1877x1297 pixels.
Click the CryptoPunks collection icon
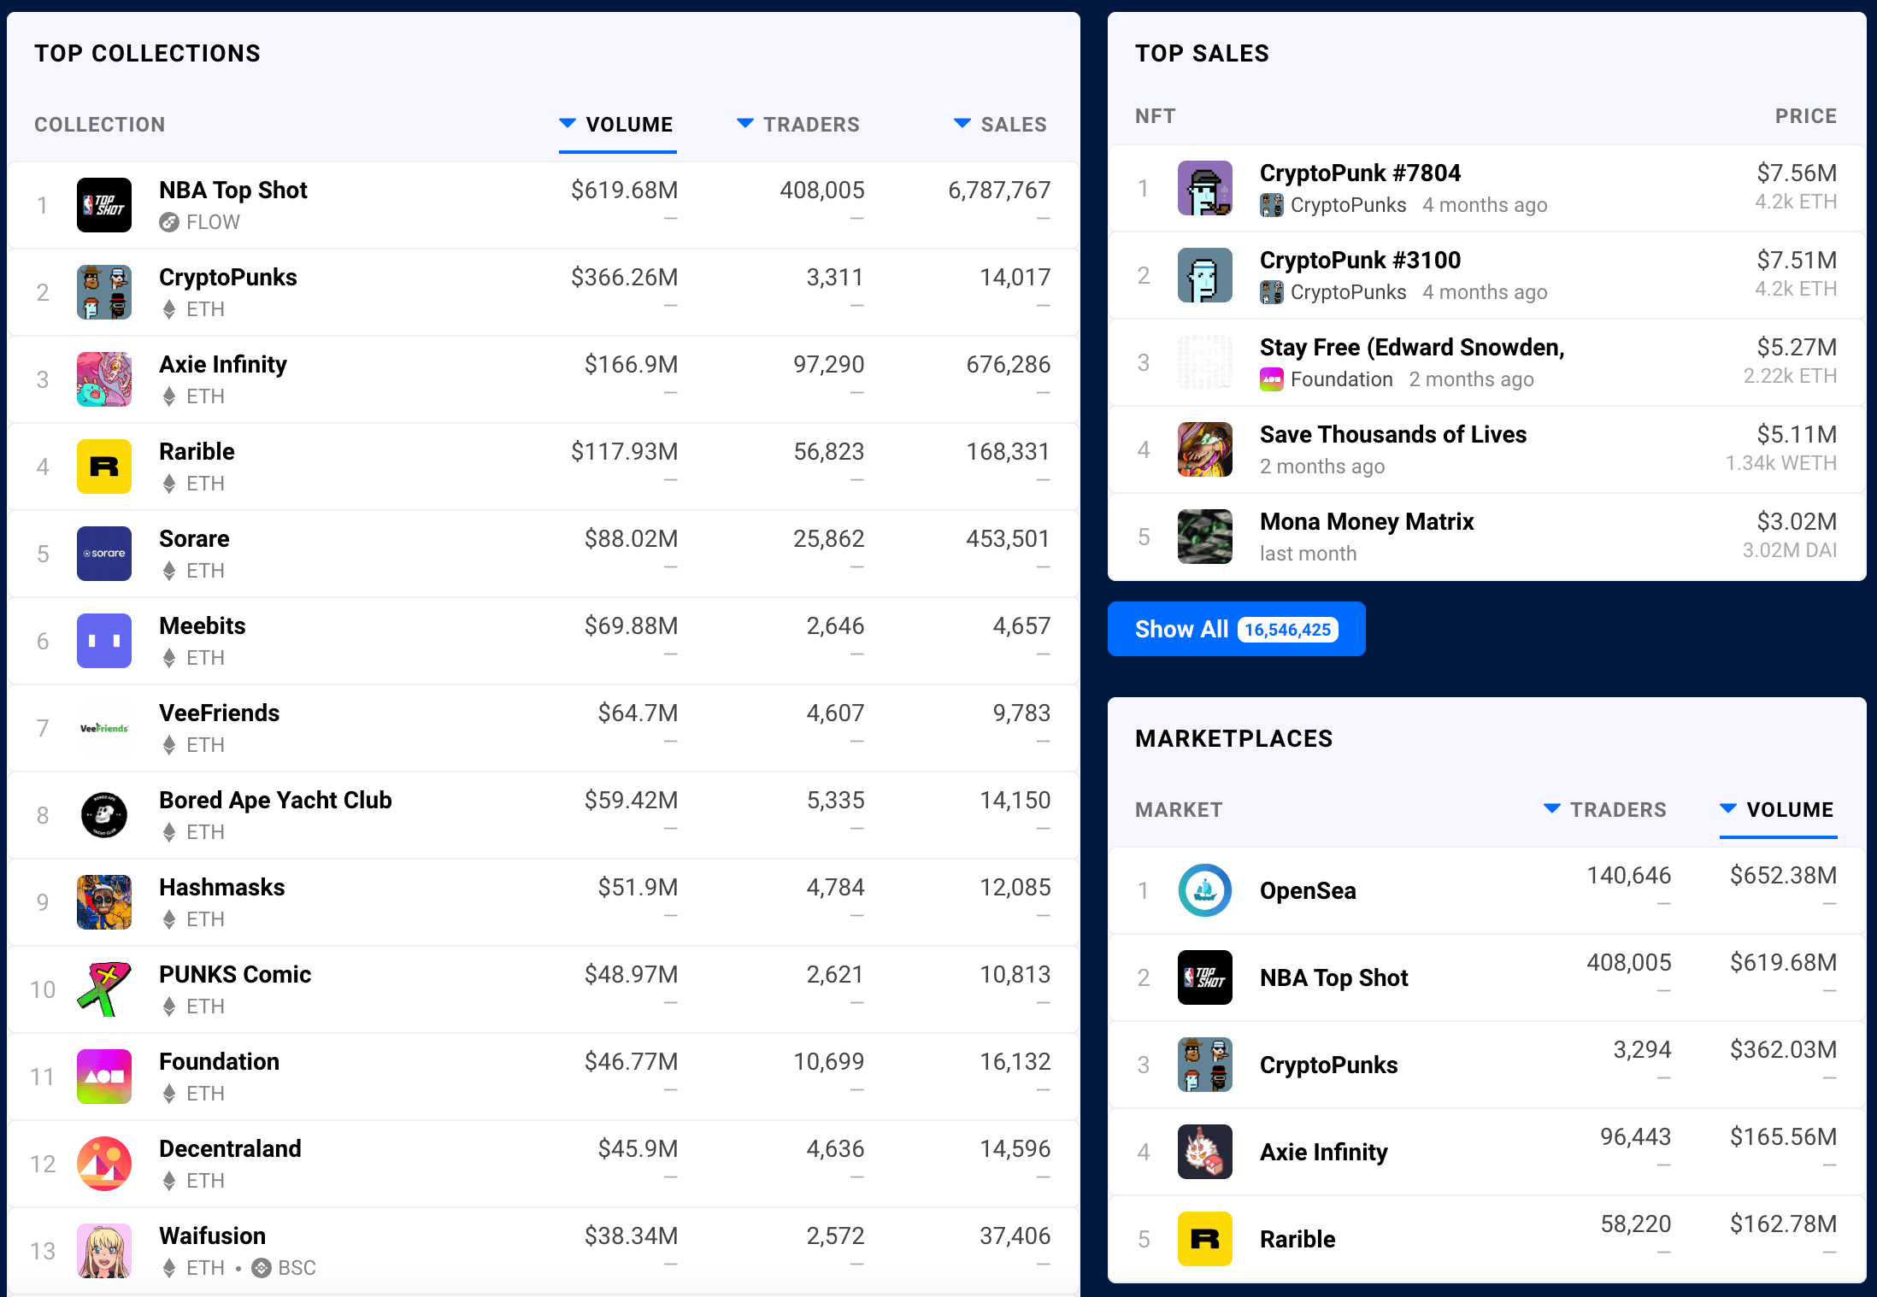point(103,292)
